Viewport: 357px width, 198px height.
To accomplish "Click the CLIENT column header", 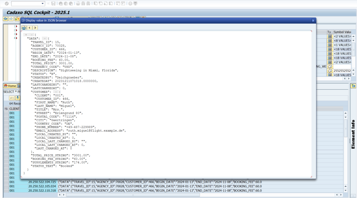I will click(x=15, y=109).
